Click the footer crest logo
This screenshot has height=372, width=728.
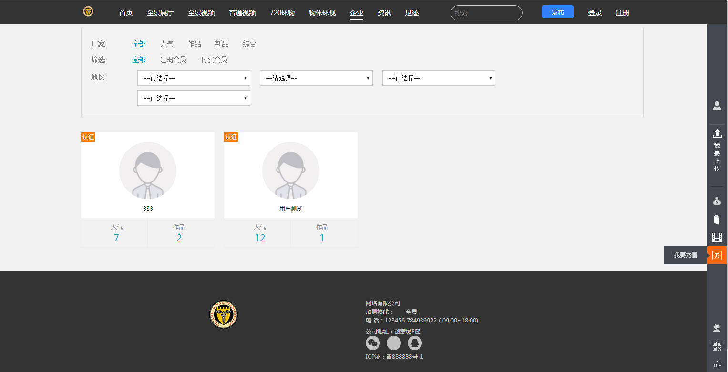(223, 315)
